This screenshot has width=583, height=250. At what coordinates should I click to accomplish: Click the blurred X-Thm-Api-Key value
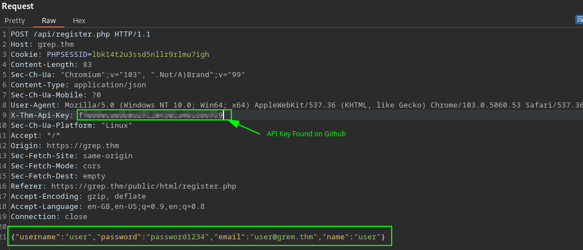(151, 115)
